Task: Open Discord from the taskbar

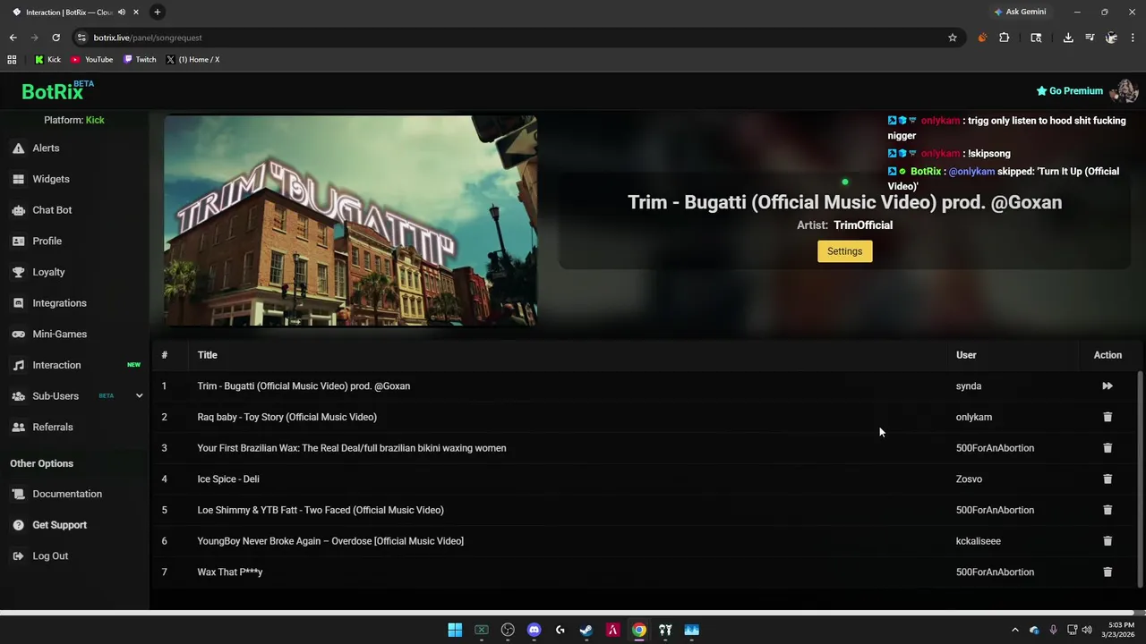Action: (x=534, y=631)
